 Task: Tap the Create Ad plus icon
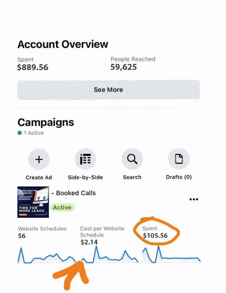point(39,160)
